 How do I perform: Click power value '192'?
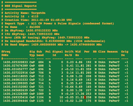pyautogui.click(x=89, y=62)
